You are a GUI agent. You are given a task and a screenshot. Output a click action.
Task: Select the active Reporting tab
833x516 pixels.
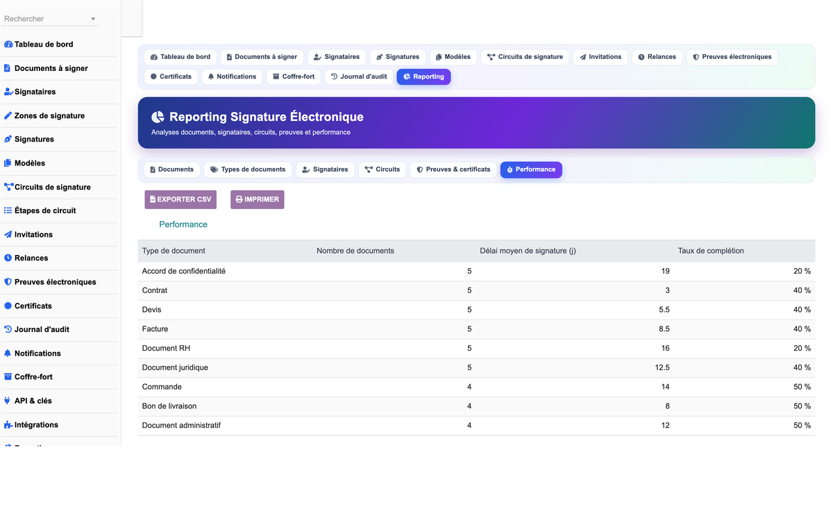coord(423,76)
